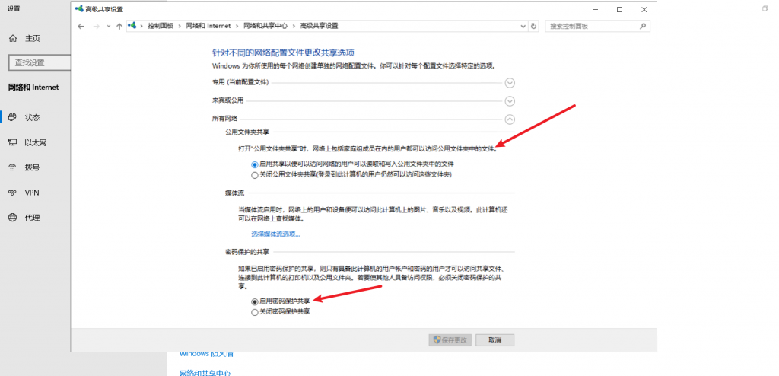Viewport: 779px width, 376px height.
Task: Expand the 来宾或公用 profile section
Action: 510,100
